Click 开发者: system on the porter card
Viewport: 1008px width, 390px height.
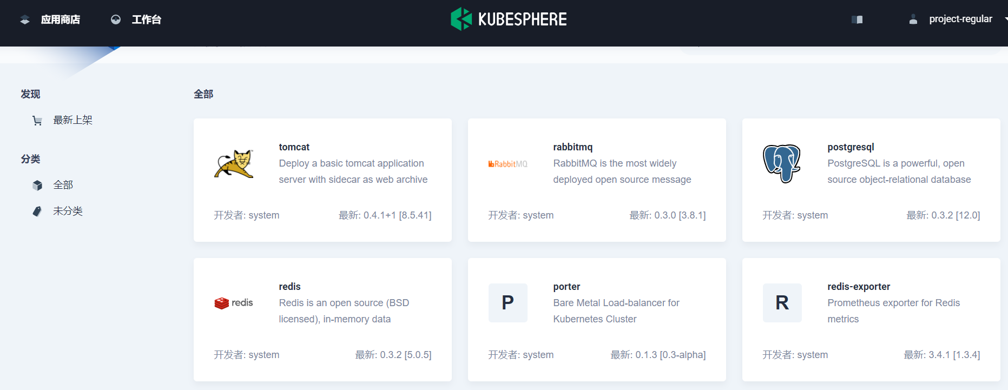click(521, 355)
